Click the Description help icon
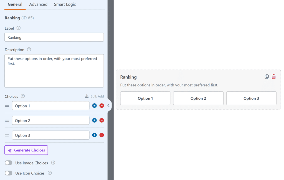Image resolution: width=284 pixels, height=180 pixels. click(29, 49)
